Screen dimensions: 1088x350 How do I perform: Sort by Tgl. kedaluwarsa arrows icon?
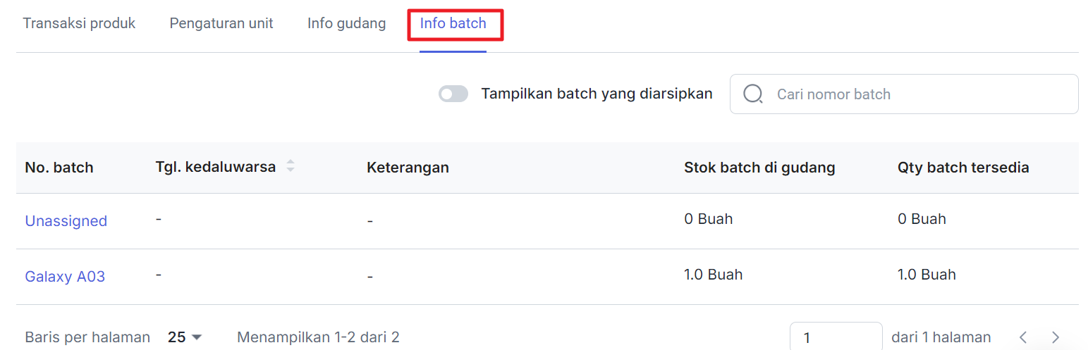(x=290, y=167)
